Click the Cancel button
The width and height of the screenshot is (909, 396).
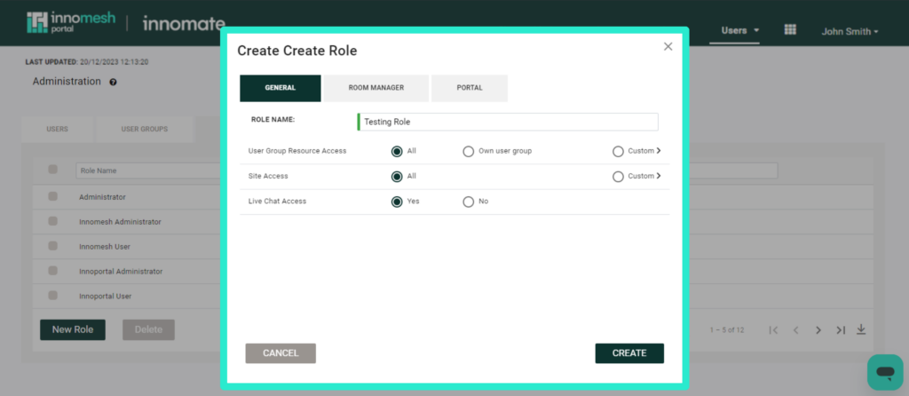(281, 353)
